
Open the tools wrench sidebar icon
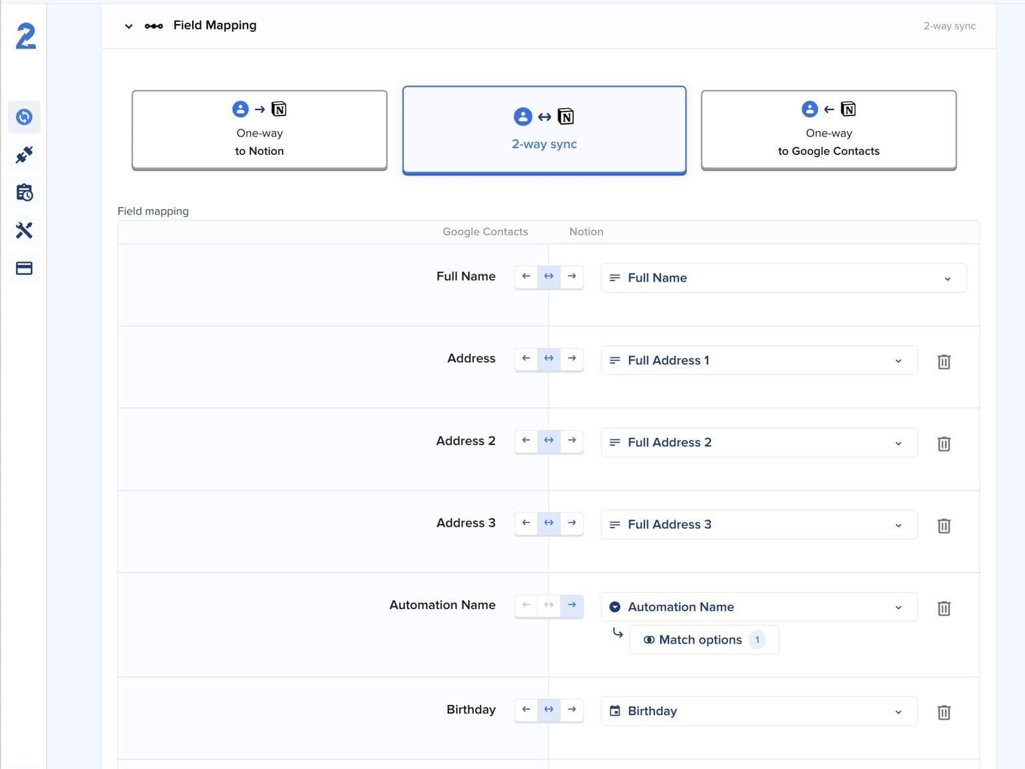[x=24, y=230]
